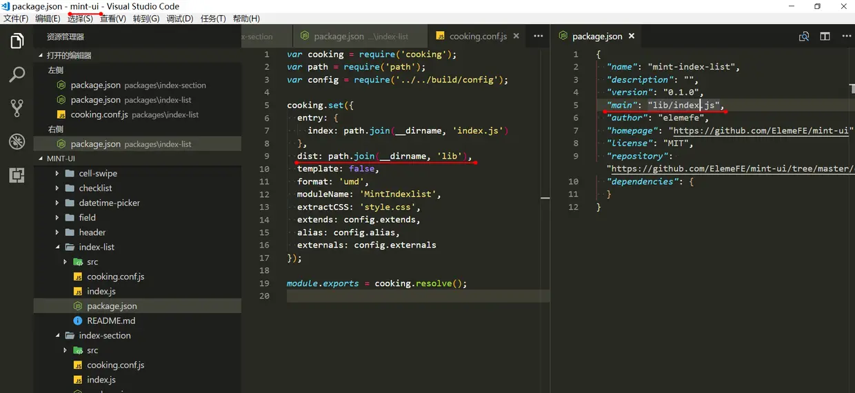Open the 调试(D) menu

(x=179, y=19)
